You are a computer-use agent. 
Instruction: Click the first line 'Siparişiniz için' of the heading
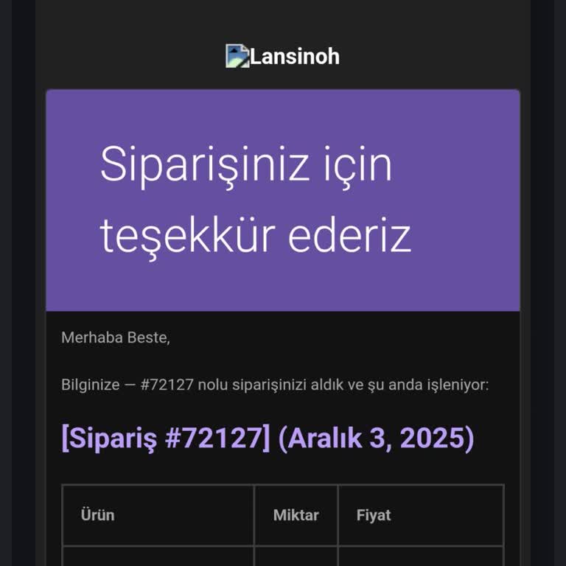[245, 164]
